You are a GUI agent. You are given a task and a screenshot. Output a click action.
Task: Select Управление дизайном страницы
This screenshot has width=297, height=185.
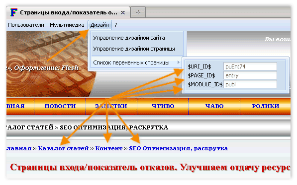(134, 49)
